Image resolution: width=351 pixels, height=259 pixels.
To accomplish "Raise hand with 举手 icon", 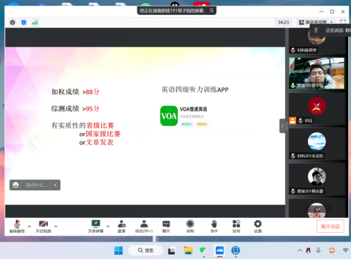I will coord(214,225).
